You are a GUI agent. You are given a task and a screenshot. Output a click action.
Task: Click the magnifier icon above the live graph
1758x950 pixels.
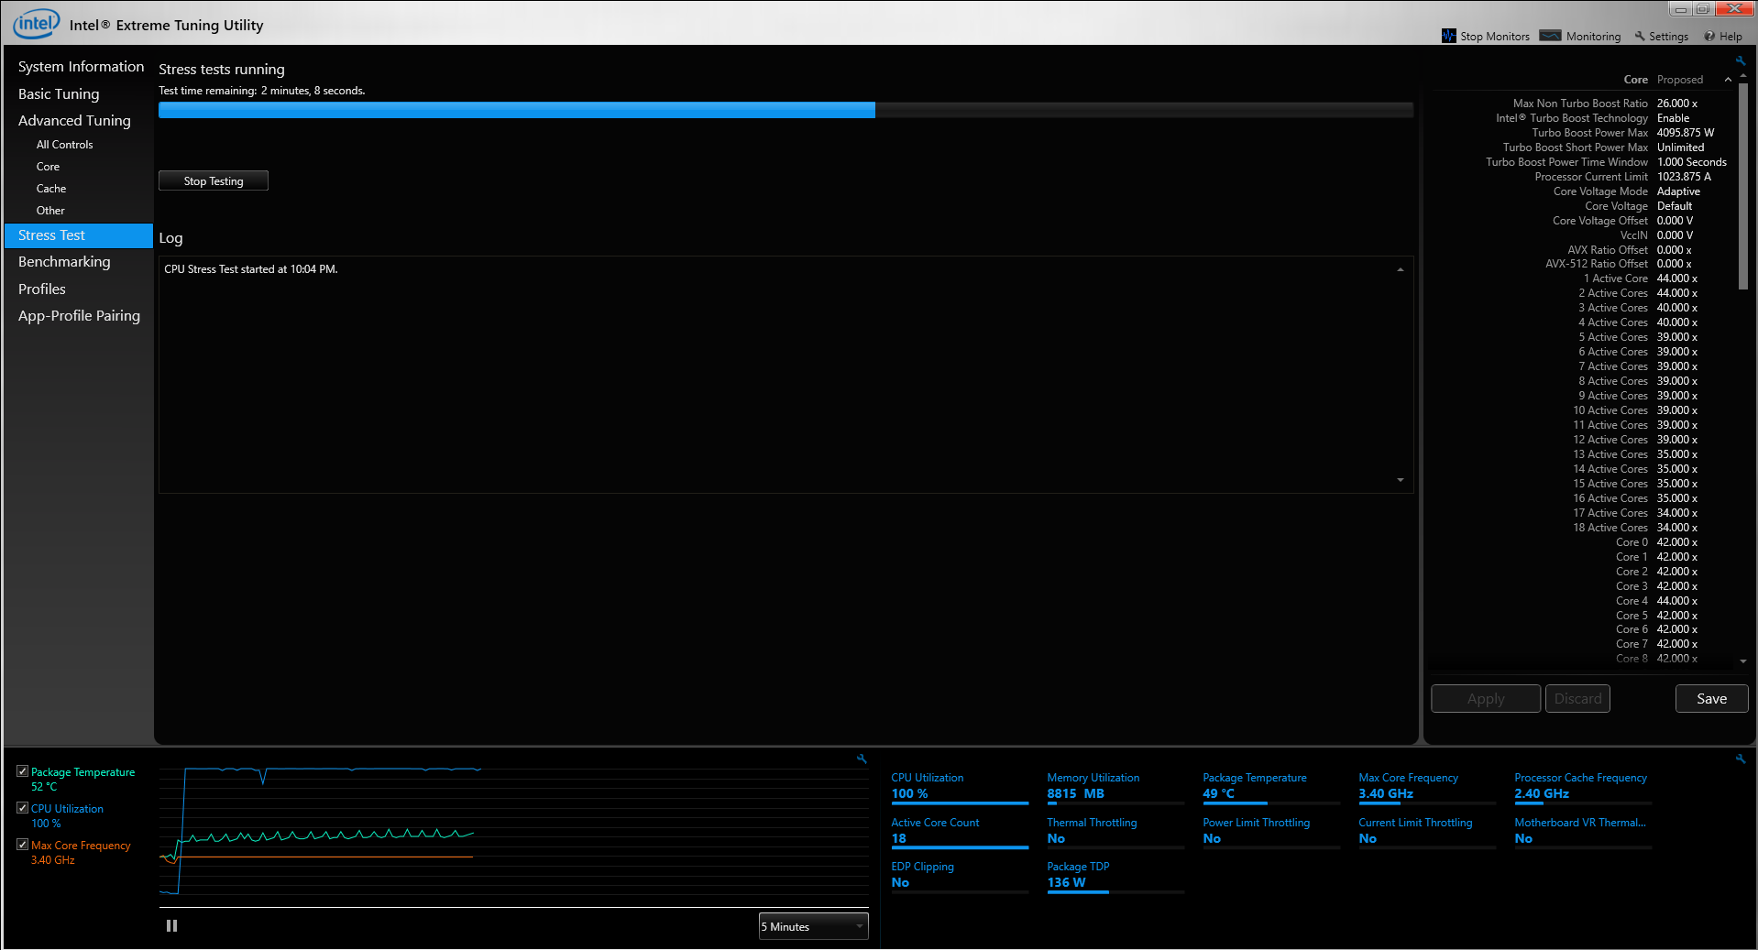click(861, 759)
